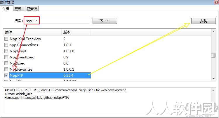Check the npp.Connections checkbox
Image resolution: width=219 pixels, height=118 pixels.
click(6, 45)
